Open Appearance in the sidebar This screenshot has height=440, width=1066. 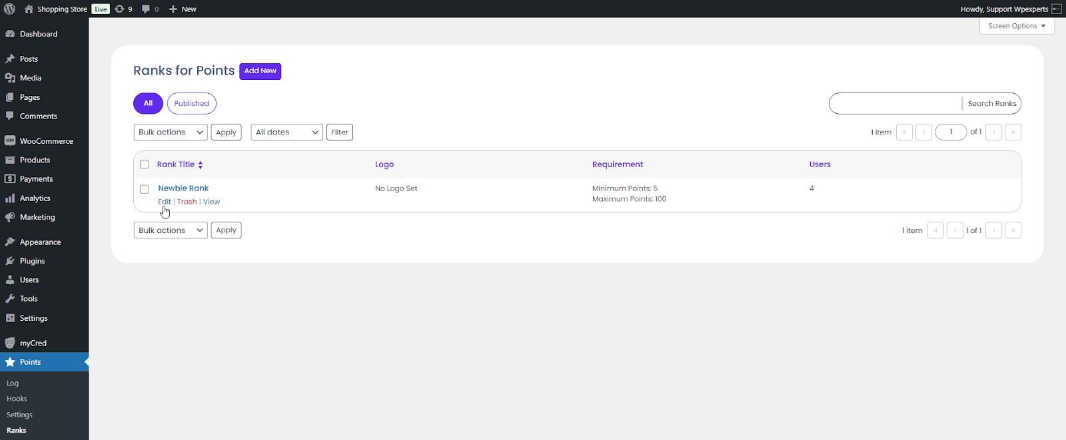[x=40, y=242]
